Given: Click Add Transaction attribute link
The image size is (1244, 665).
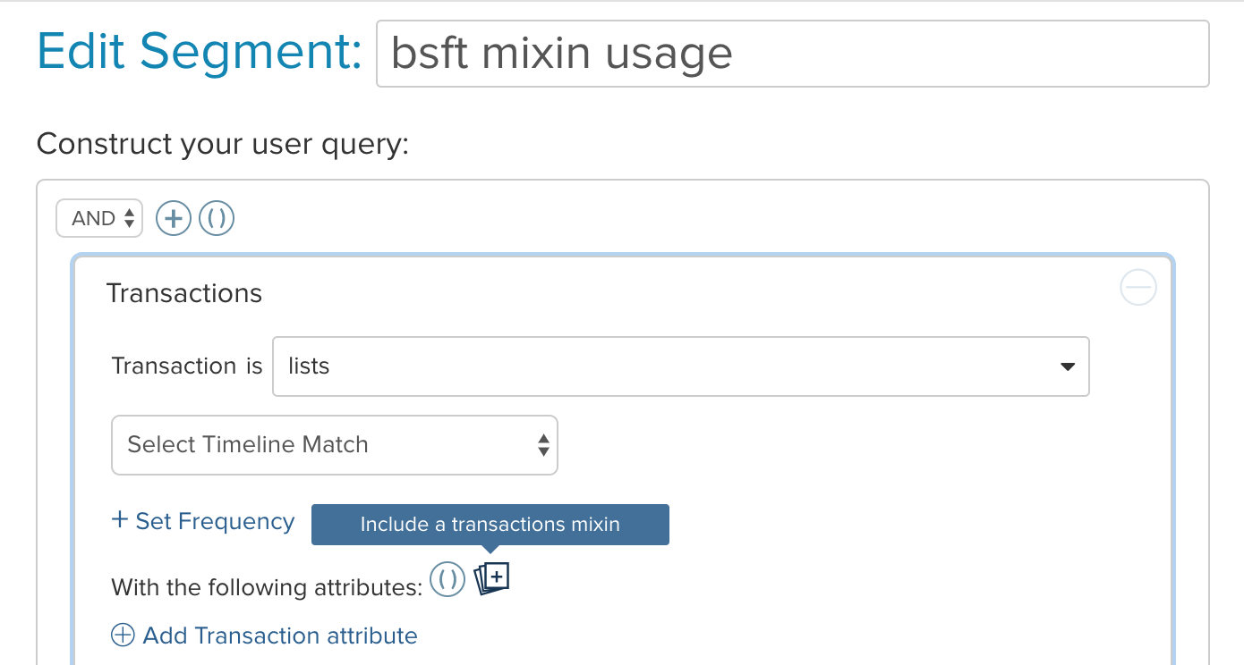Looking at the screenshot, I should pyautogui.click(x=265, y=636).
